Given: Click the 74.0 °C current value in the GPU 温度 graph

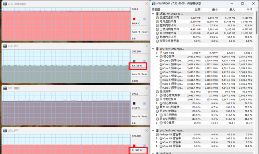Looking at the screenshot, I should 139,108.
